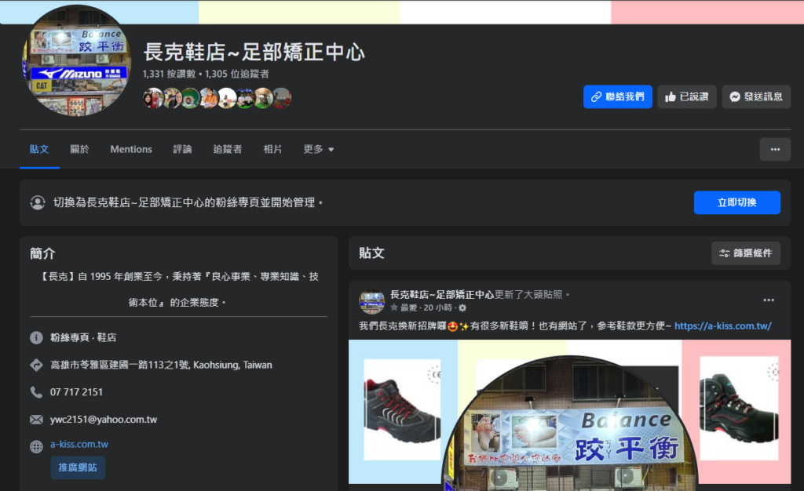
Task: Click the 粉絲專頁 · 鞋店 category text
Action: [x=83, y=338]
